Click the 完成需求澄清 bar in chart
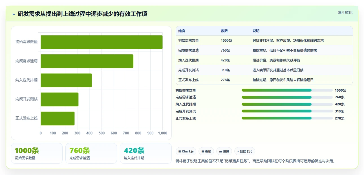The height and width of the screenshot is (175, 364). 87,61
